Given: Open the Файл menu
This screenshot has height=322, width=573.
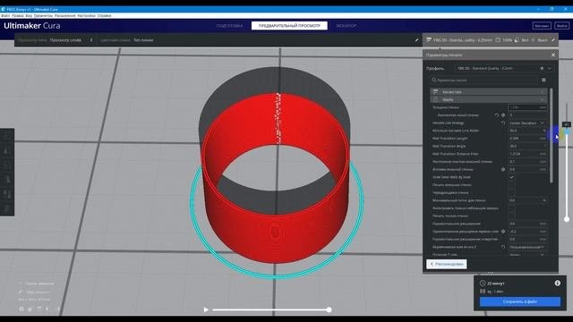Looking at the screenshot, I should point(5,16).
